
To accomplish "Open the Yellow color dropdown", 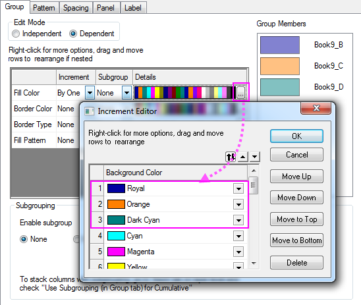I will pos(238,266).
